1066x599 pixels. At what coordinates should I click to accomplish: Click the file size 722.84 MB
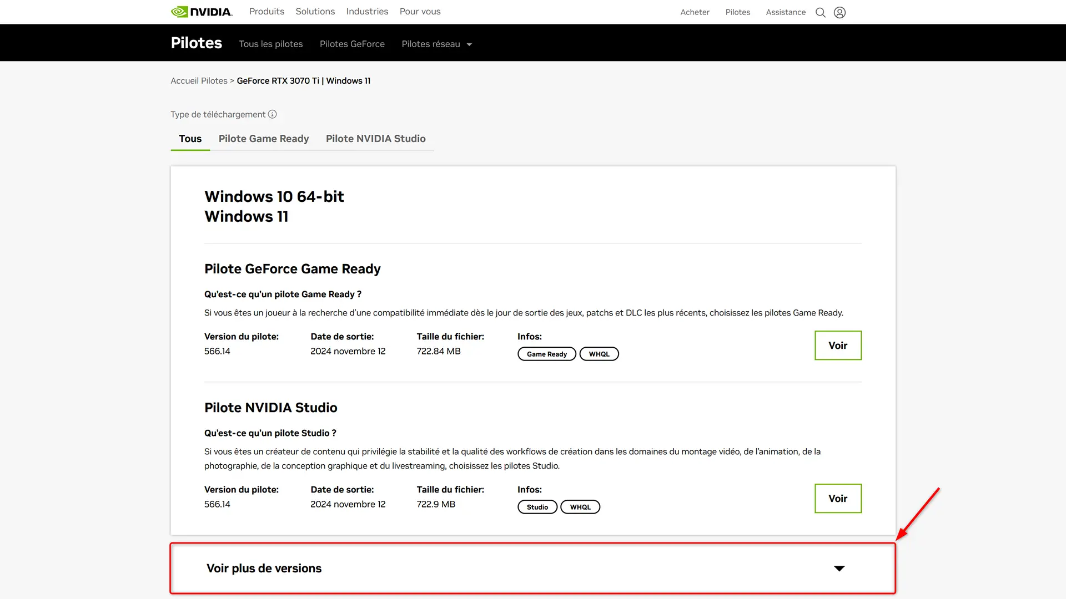[x=439, y=351]
